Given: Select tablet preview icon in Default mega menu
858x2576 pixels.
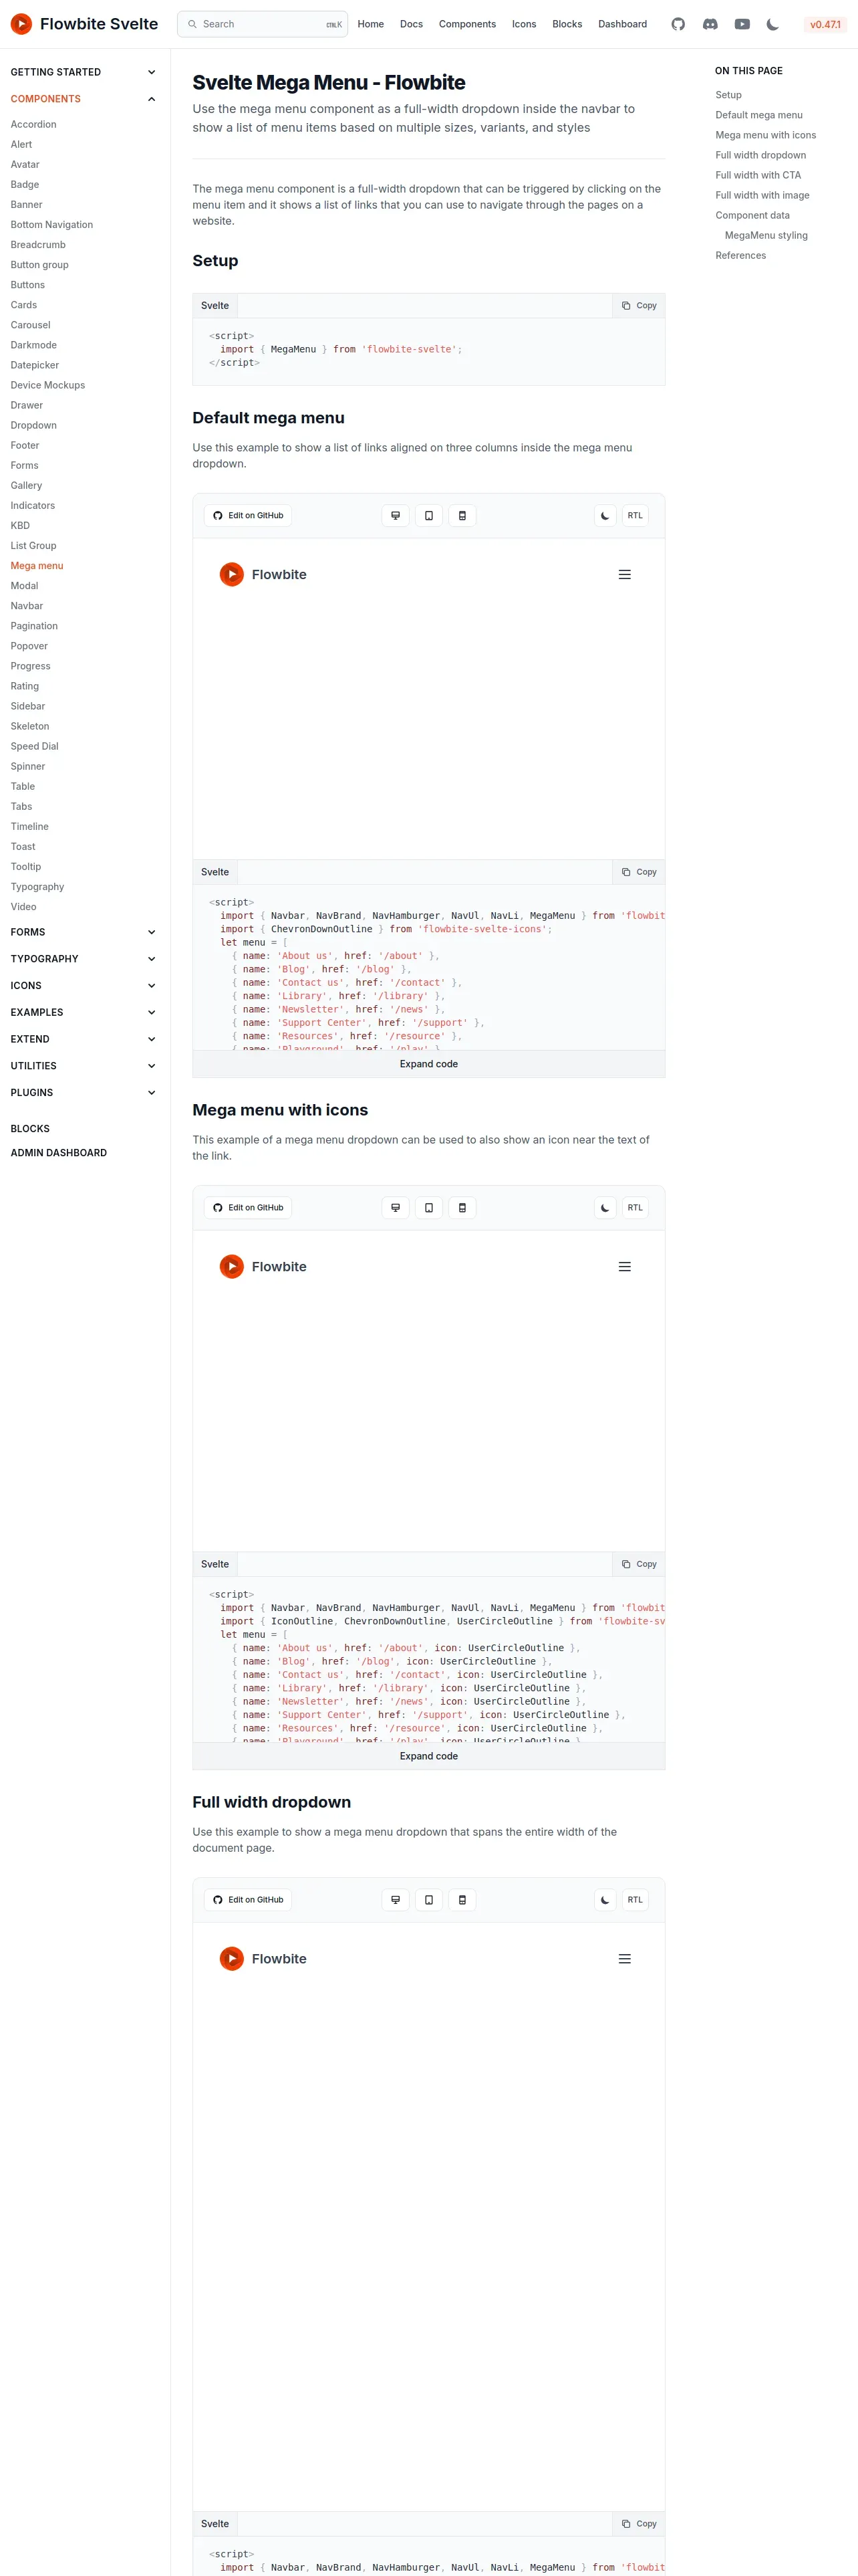Looking at the screenshot, I should [428, 516].
